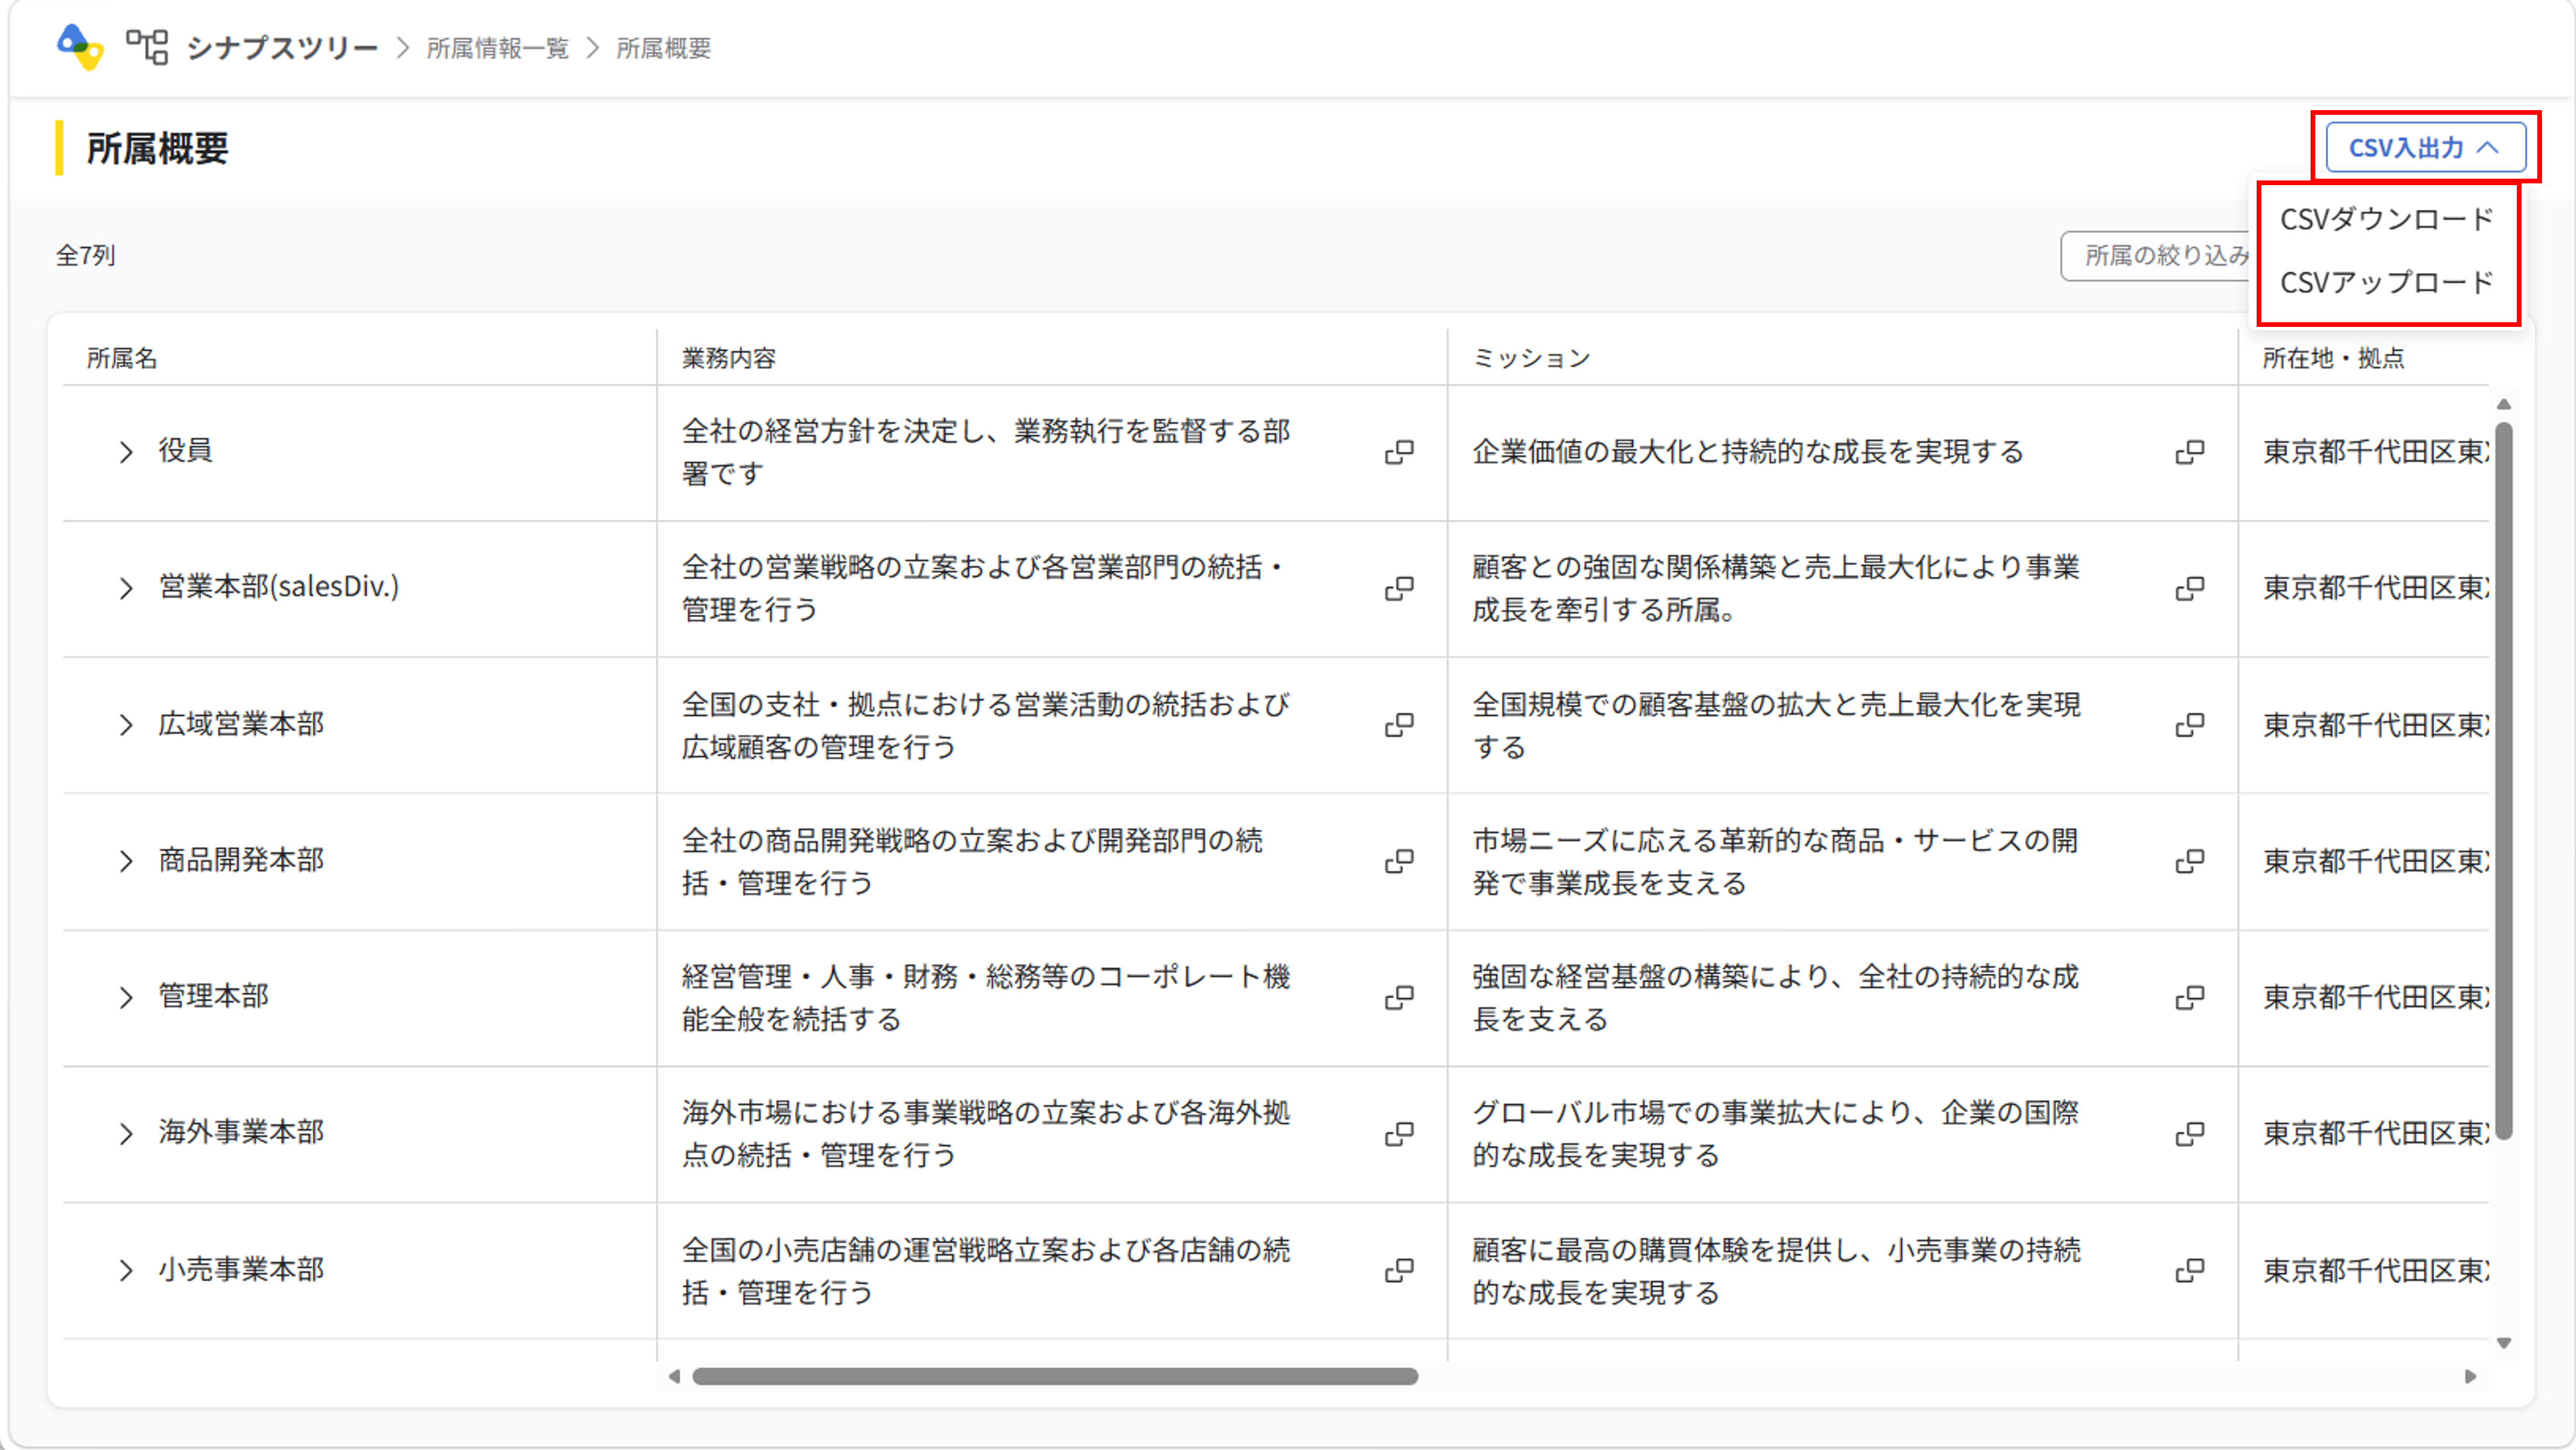Click the horizontal scrollbar thumb
Screen dimensions: 2576x1450
pos(1055,1377)
